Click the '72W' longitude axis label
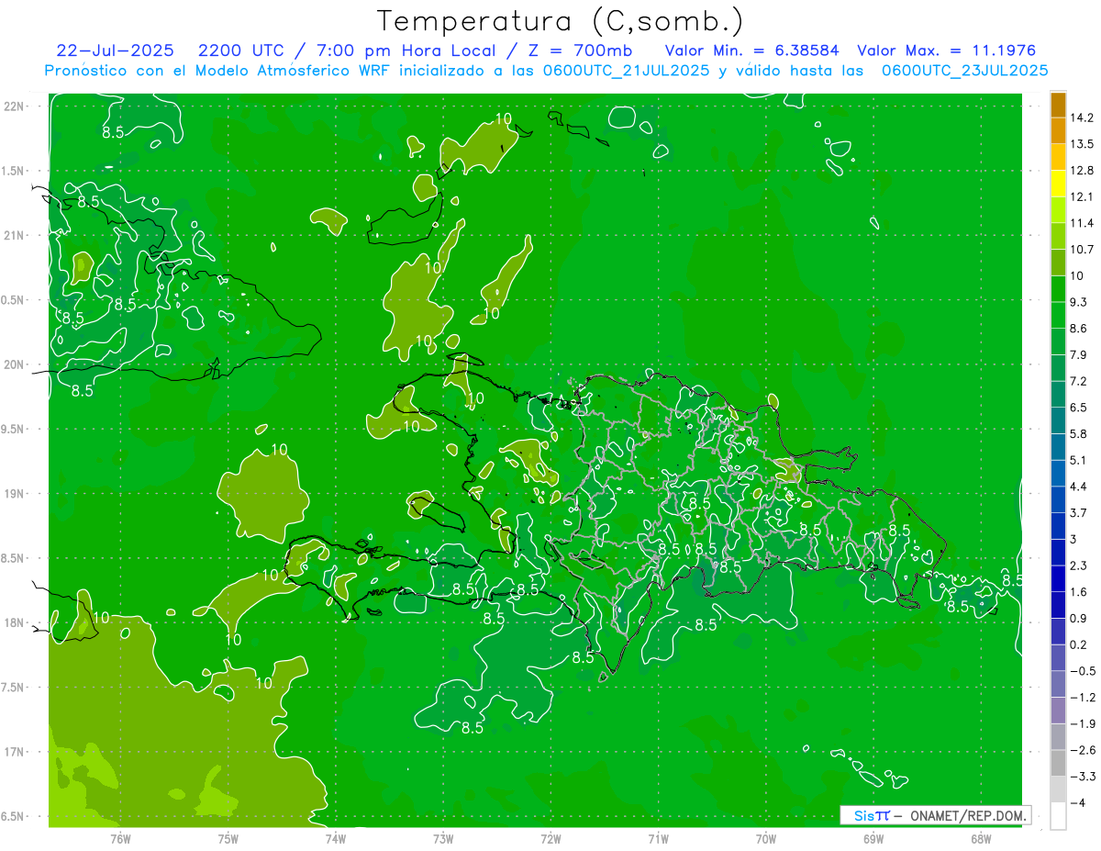 tap(550, 838)
